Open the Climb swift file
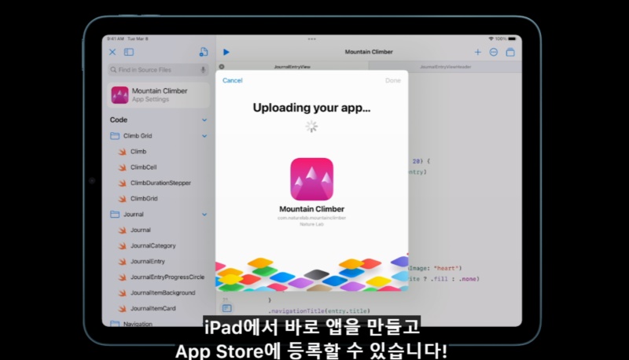The height and width of the screenshot is (360, 629). coord(138,152)
